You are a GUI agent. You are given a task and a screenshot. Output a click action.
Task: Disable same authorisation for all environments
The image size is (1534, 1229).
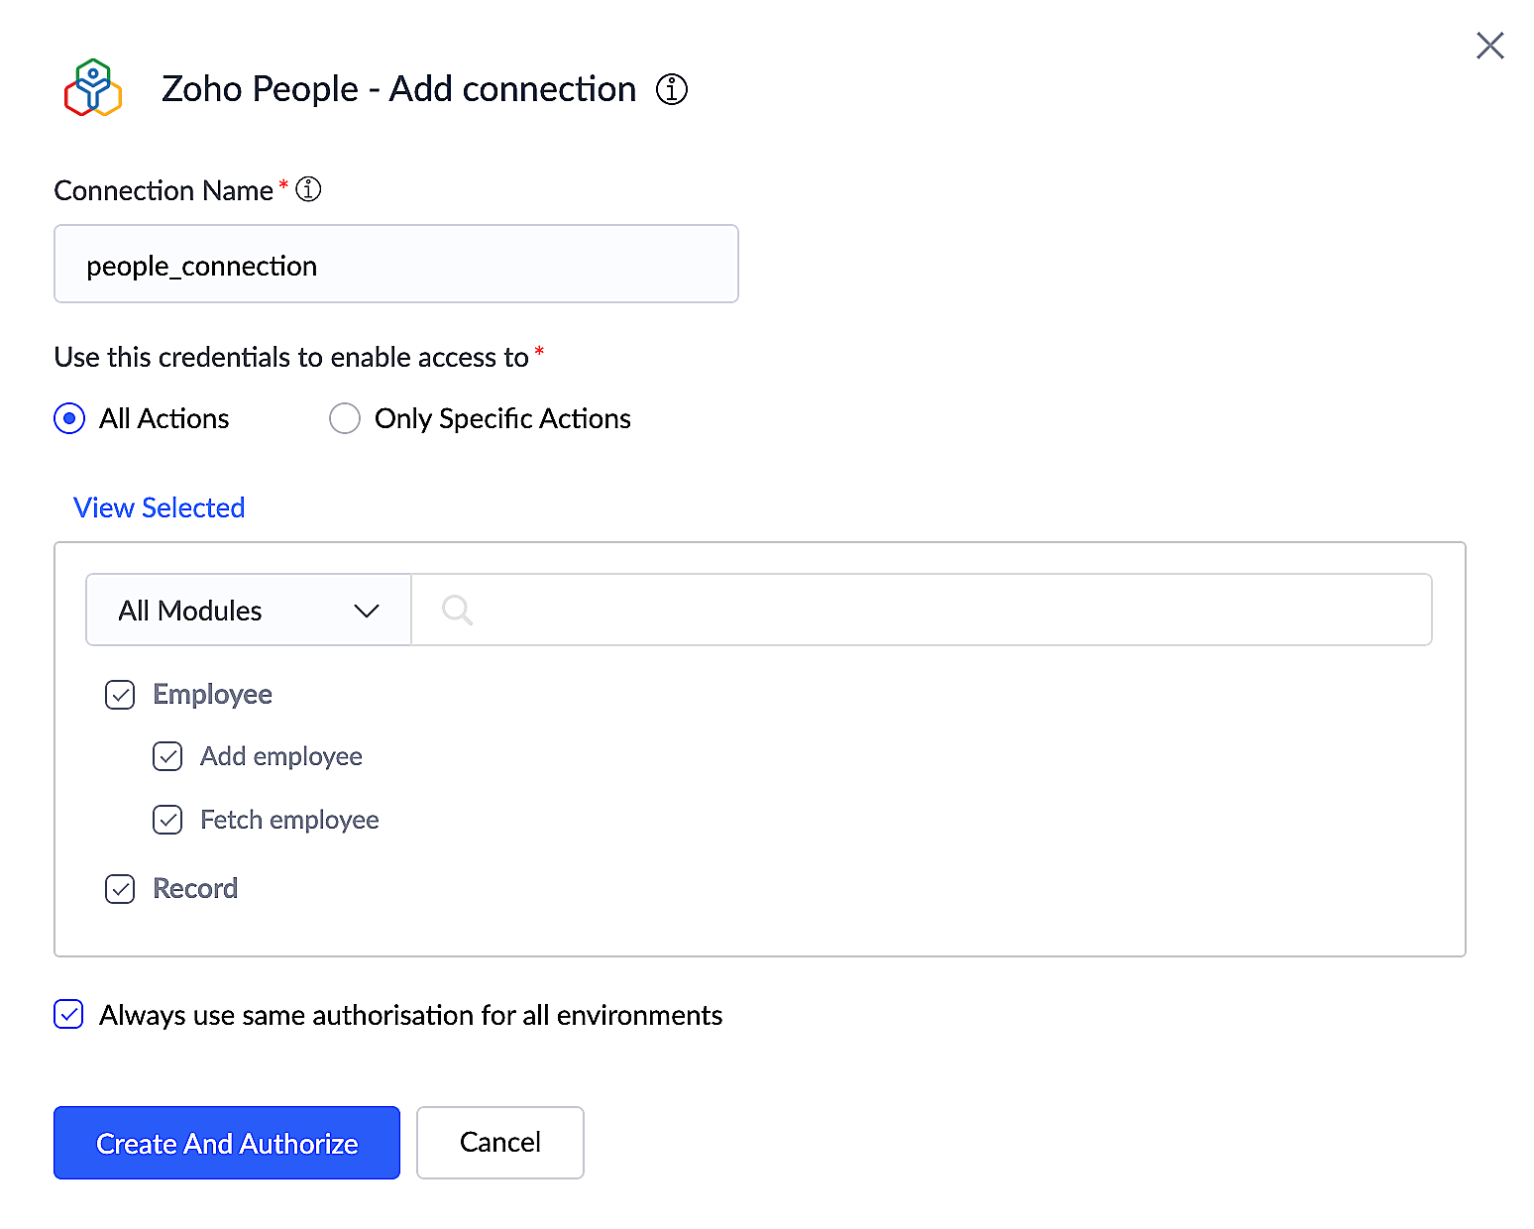tap(68, 1015)
